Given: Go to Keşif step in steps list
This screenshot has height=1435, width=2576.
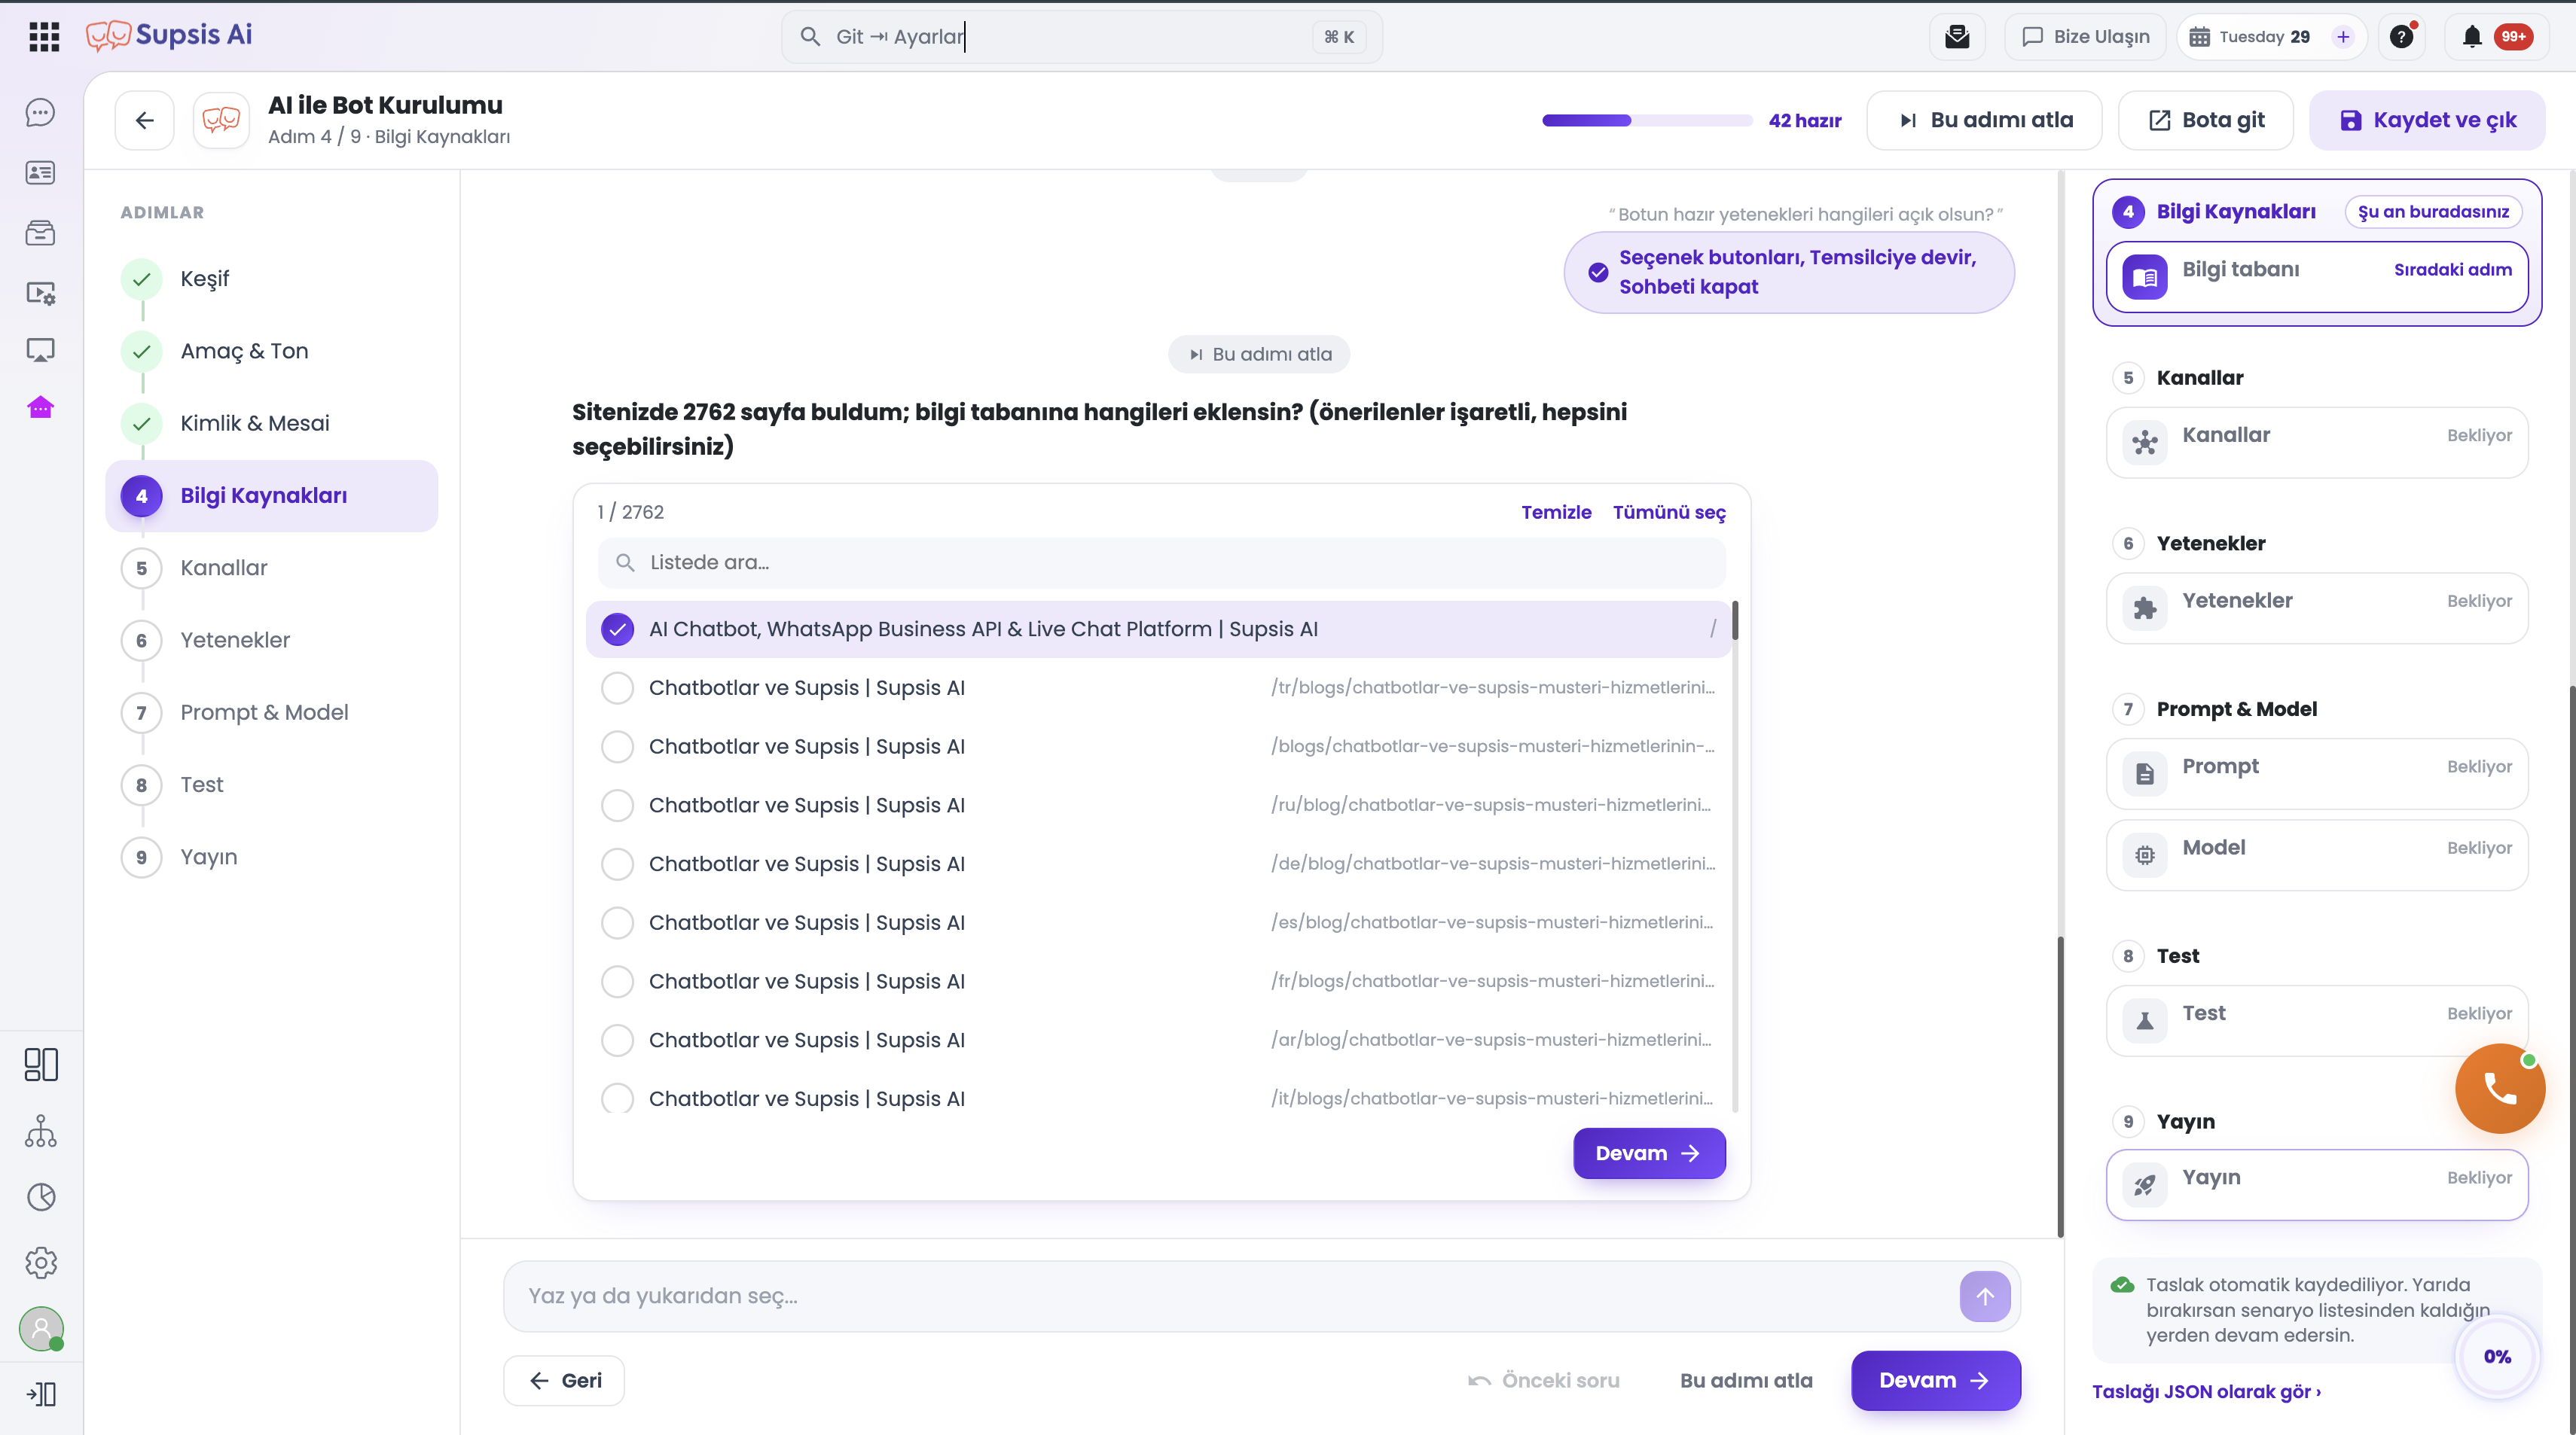Looking at the screenshot, I should pyautogui.click(x=272, y=279).
